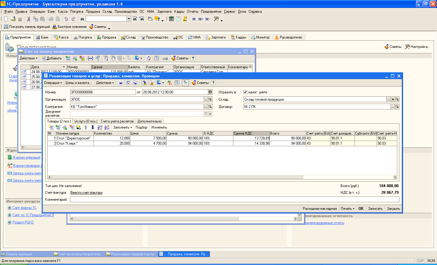This screenshot has width=437, height=265.
Task: Switch to 'Счет на оплату покупателю' in window bar
Action: [79, 254]
